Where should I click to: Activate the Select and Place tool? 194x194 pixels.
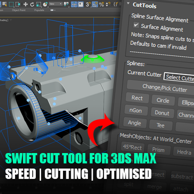(x=45, y=4)
